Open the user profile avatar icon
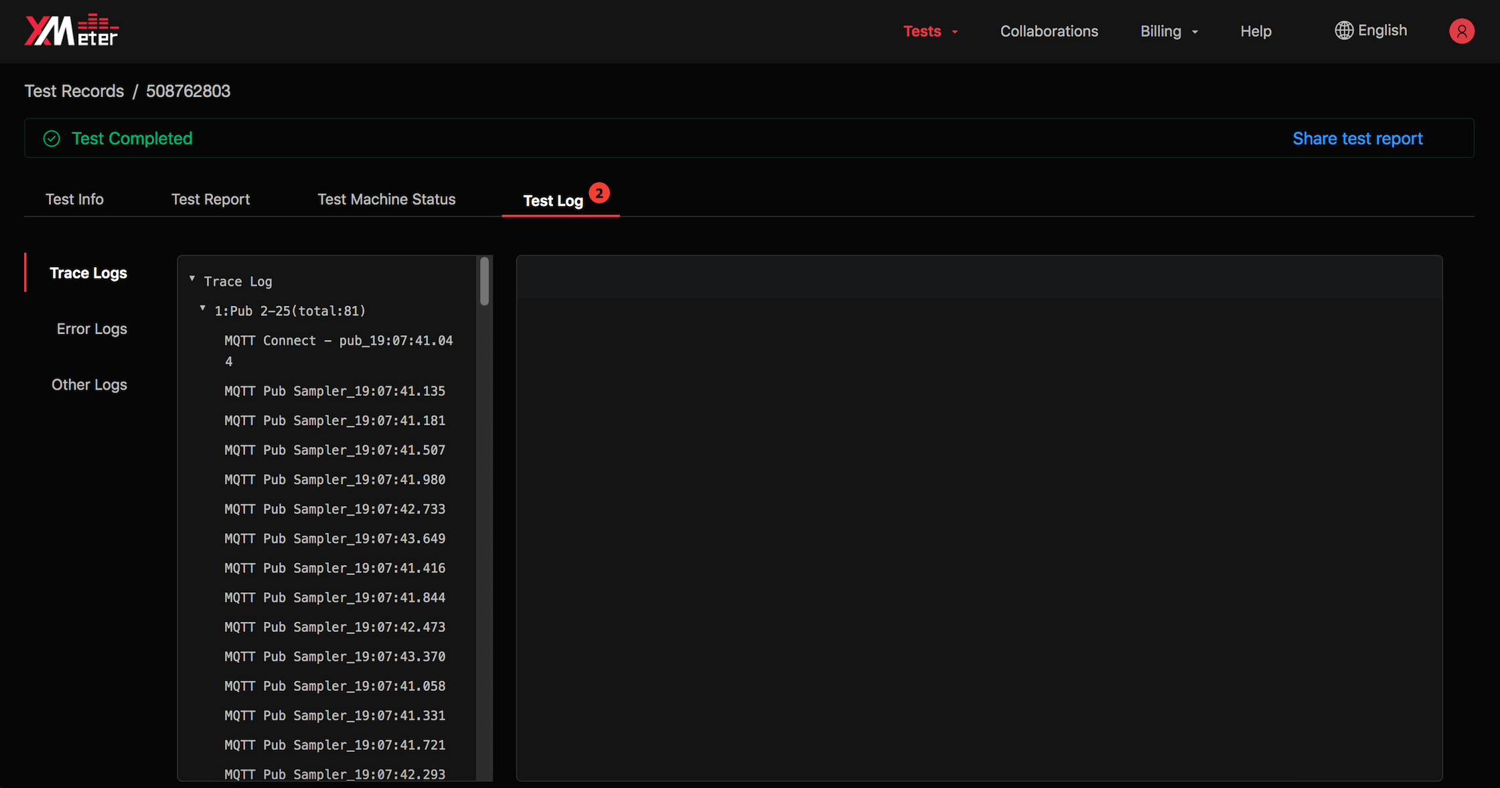1500x788 pixels. coord(1461,31)
